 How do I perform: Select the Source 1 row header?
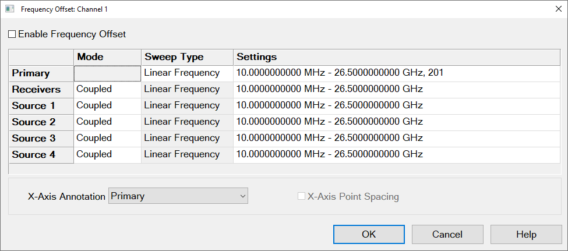pos(41,106)
